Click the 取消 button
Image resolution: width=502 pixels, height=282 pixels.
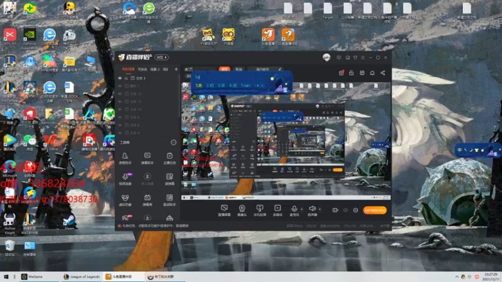[238, 69]
